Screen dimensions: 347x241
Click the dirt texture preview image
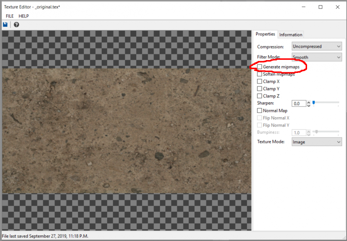click(x=127, y=130)
